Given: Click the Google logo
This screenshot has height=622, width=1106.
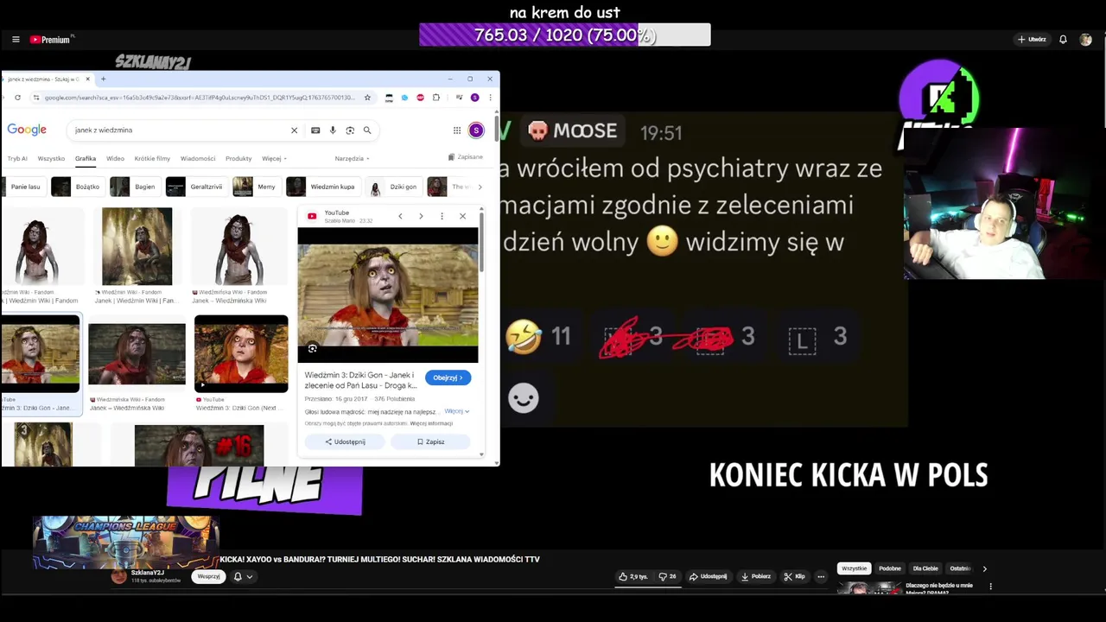Looking at the screenshot, I should coord(27,130).
